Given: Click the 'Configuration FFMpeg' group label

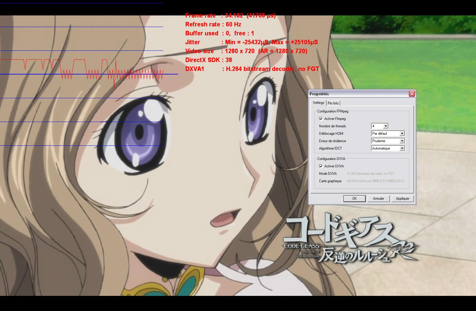Looking at the screenshot, I should 333,111.
